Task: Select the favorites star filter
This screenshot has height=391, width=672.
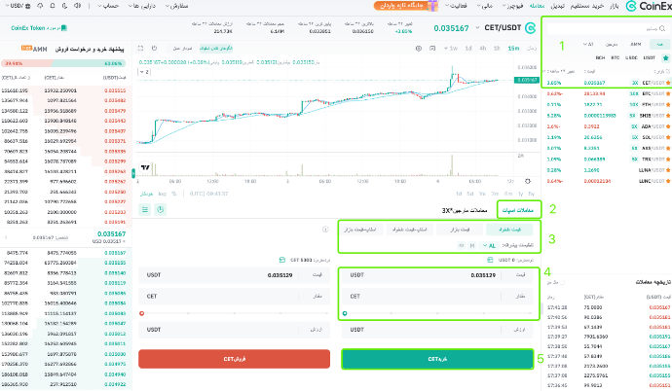Action: (x=665, y=57)
